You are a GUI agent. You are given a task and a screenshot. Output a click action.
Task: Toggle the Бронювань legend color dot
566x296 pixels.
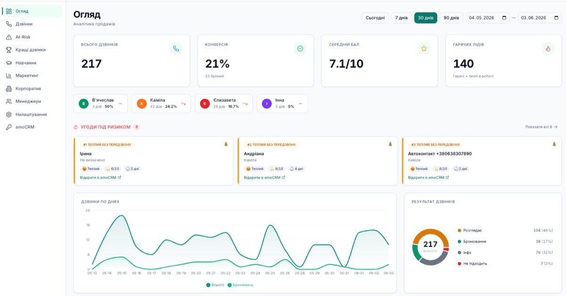230,285
